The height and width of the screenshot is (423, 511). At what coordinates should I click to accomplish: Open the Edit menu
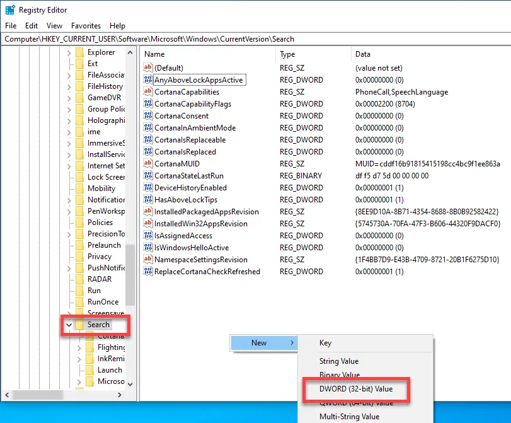[32, 25]
